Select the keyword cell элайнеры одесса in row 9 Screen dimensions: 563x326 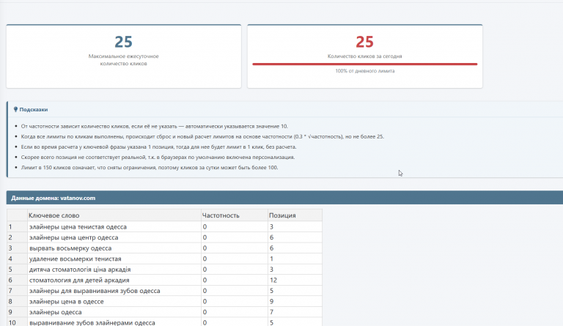(114, 312)
